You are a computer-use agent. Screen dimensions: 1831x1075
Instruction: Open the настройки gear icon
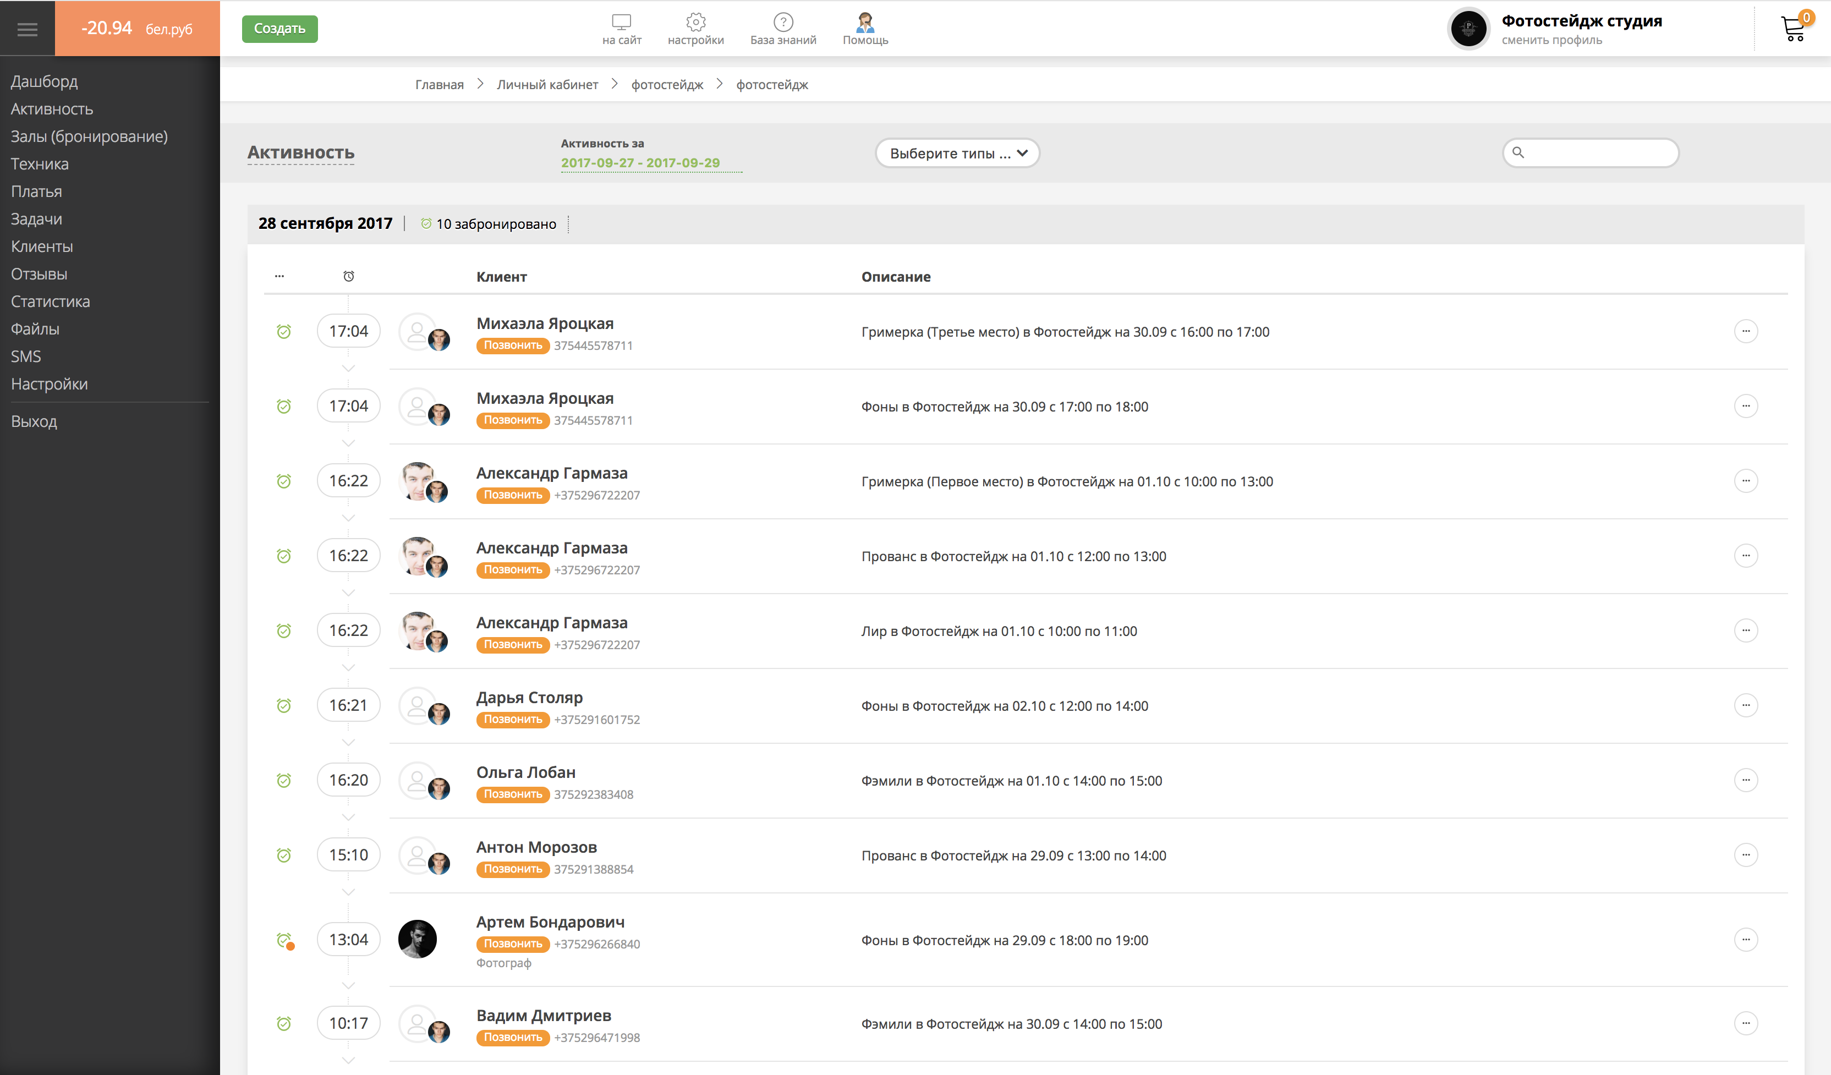click(x=695, y=22)
